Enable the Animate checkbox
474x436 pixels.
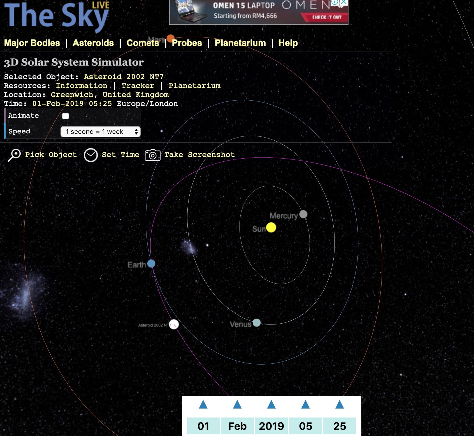coord(66,116)
